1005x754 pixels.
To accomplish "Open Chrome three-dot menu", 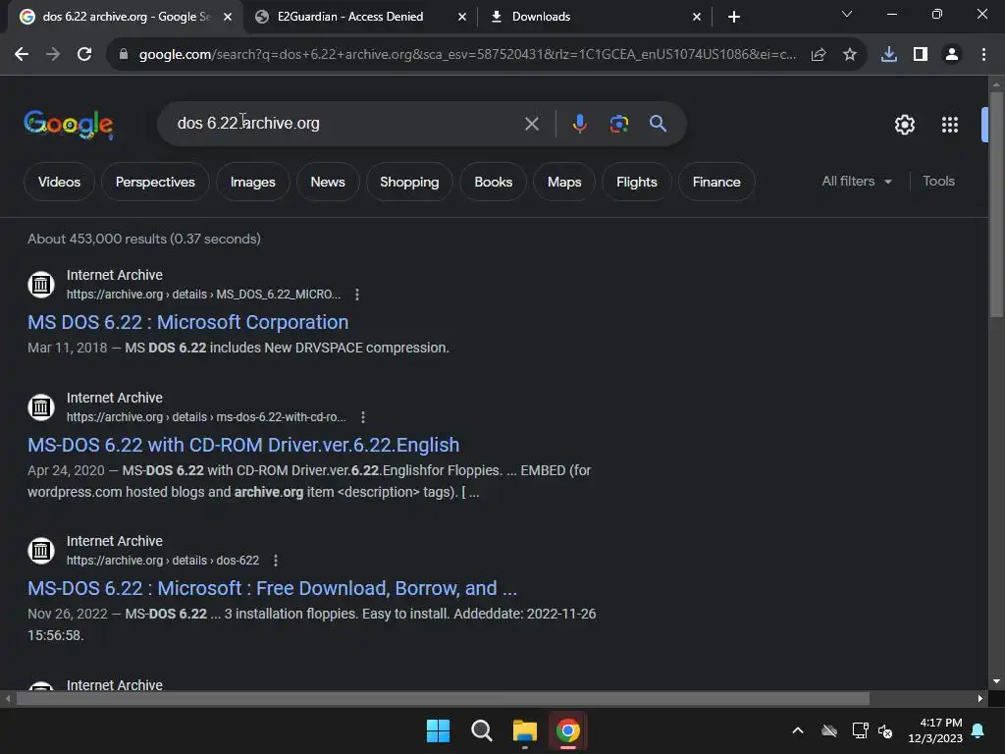I will click(983, 55).
